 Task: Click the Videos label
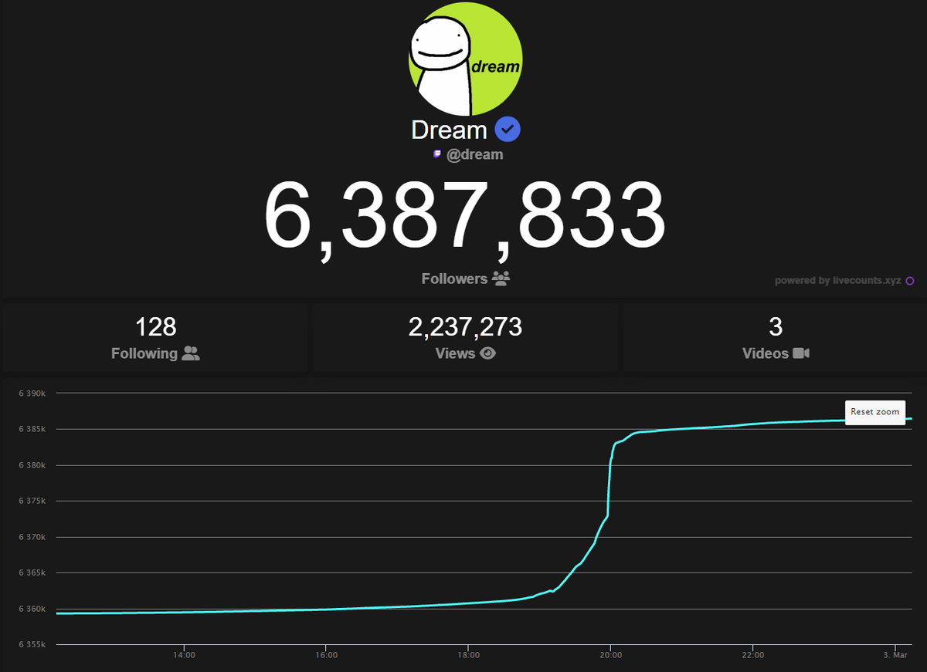766,353
